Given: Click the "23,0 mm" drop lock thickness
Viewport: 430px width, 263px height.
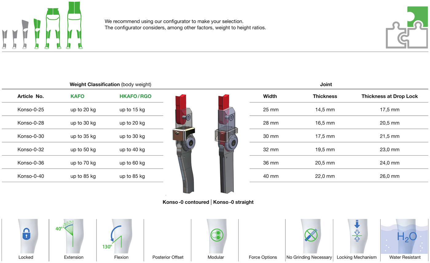Looking at the screenshot, I should click(390, 149).
